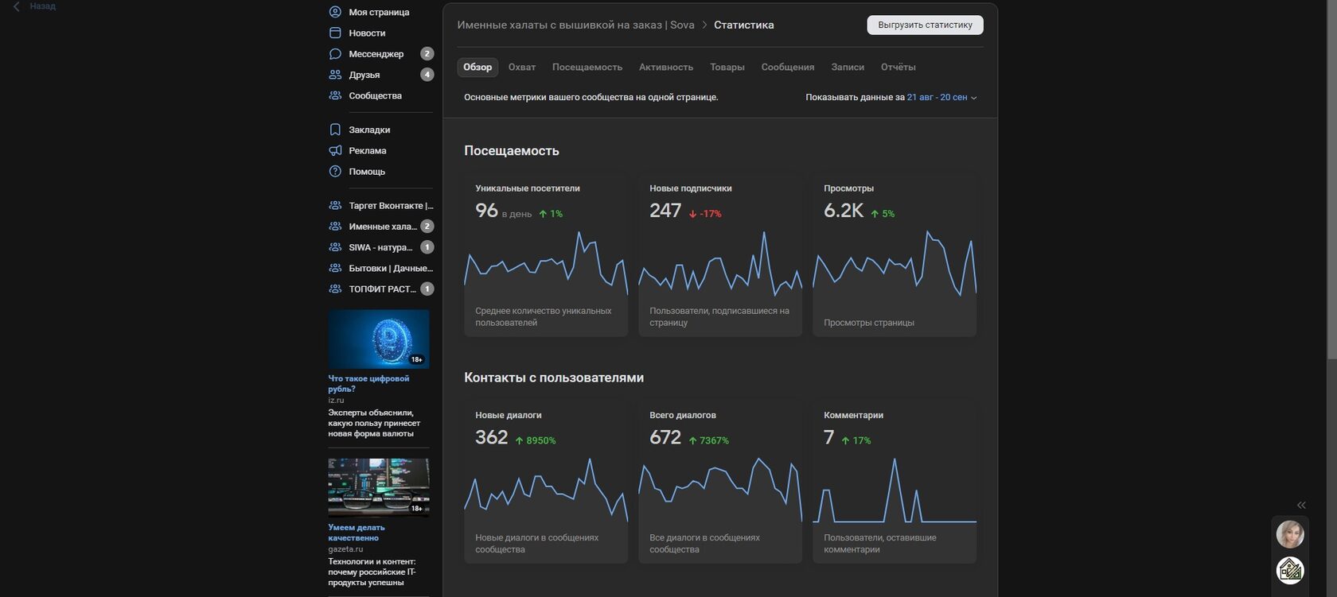Open the Товары statistics tab

pos(727,67)
